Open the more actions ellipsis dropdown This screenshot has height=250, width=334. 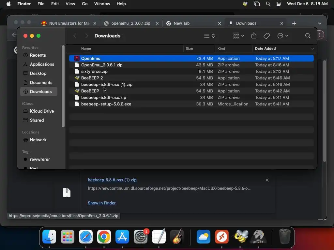(283, 36)
